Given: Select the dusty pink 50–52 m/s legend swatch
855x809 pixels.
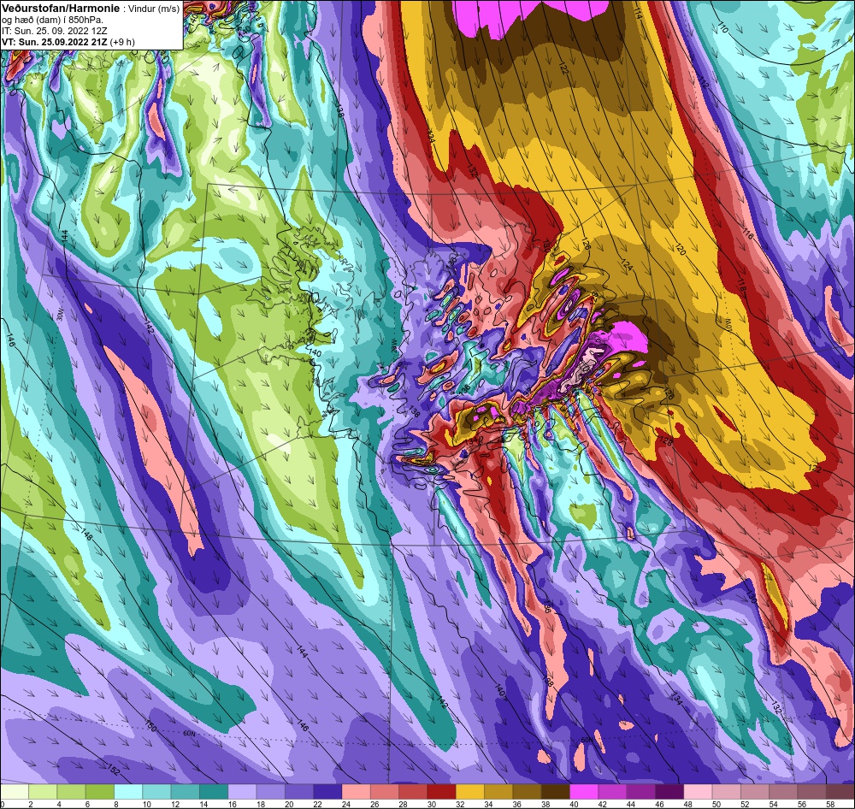Looking at the screenshot, I should pos(726,792).
